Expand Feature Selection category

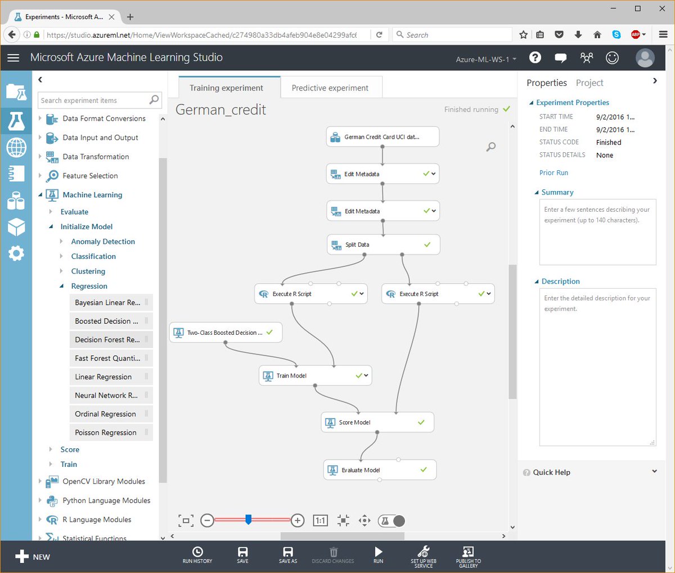[x=40, y=176]
